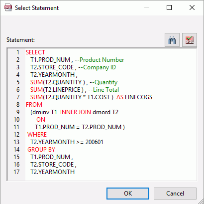Click the --Company ID comment
Image resolution: width=204 pixels, height=204 pixels.
pos(97,67)
